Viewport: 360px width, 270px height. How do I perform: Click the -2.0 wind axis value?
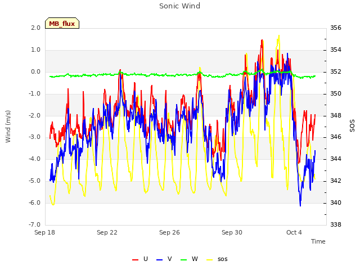coord(34,115)
